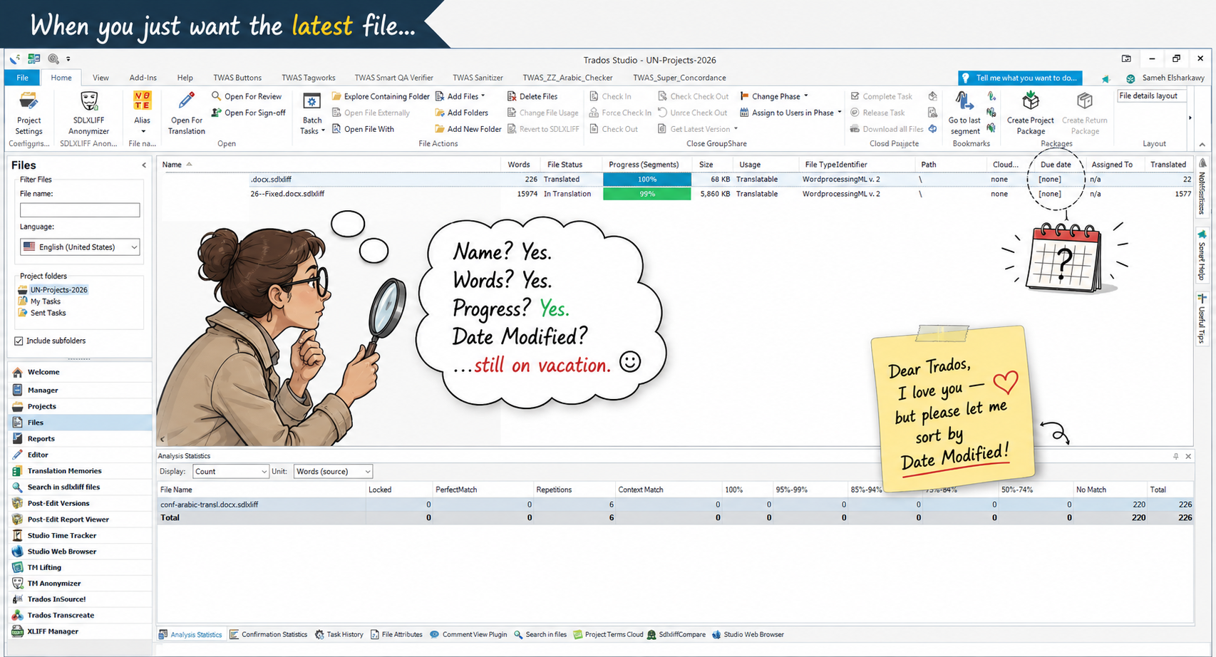Open the SdlxliffCompare bottom tab
This screenshot has height=657, width=1216.
click(676, 634)
